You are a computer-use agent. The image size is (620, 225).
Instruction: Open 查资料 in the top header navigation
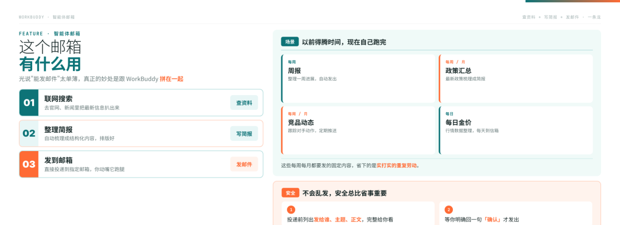point(529,17)
